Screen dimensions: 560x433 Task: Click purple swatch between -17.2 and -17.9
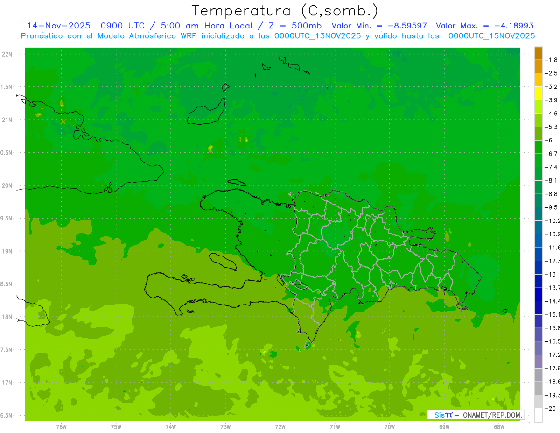pos(538,361)
